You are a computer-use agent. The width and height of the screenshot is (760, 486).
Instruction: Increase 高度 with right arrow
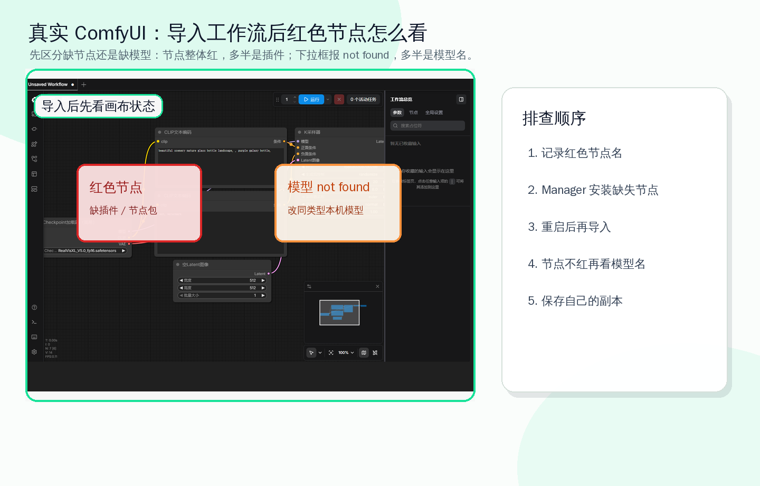coord(263,288)
